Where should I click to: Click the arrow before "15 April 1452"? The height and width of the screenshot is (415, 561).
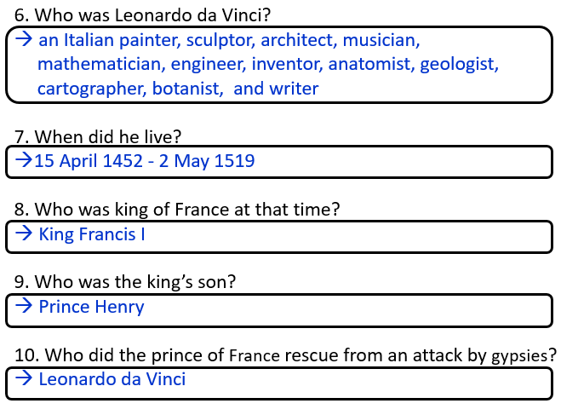[24, 160]
